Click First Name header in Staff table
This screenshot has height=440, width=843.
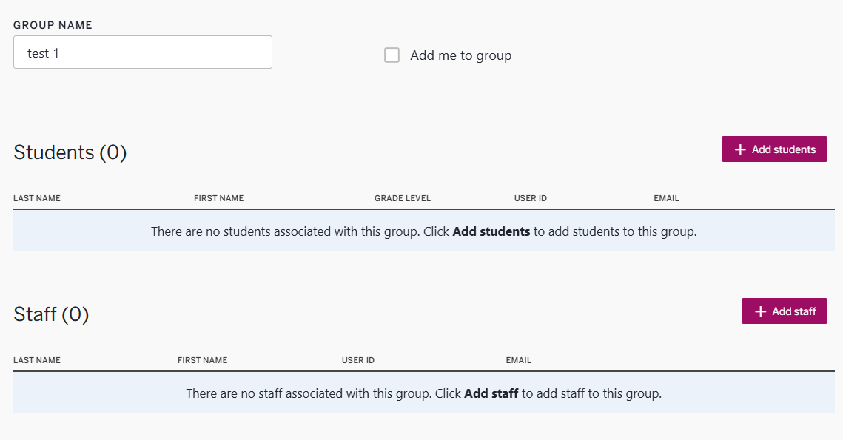tap(202, 360)
